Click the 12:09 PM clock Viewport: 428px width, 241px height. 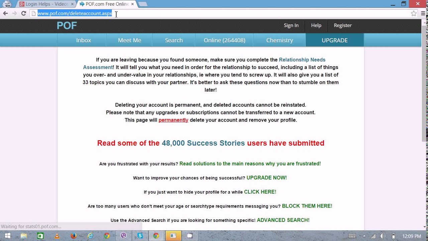click(412, 236)
